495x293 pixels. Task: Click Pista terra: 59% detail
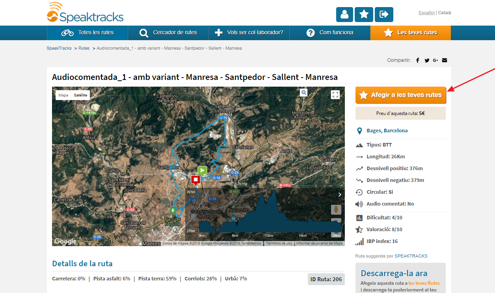point(157,278)
